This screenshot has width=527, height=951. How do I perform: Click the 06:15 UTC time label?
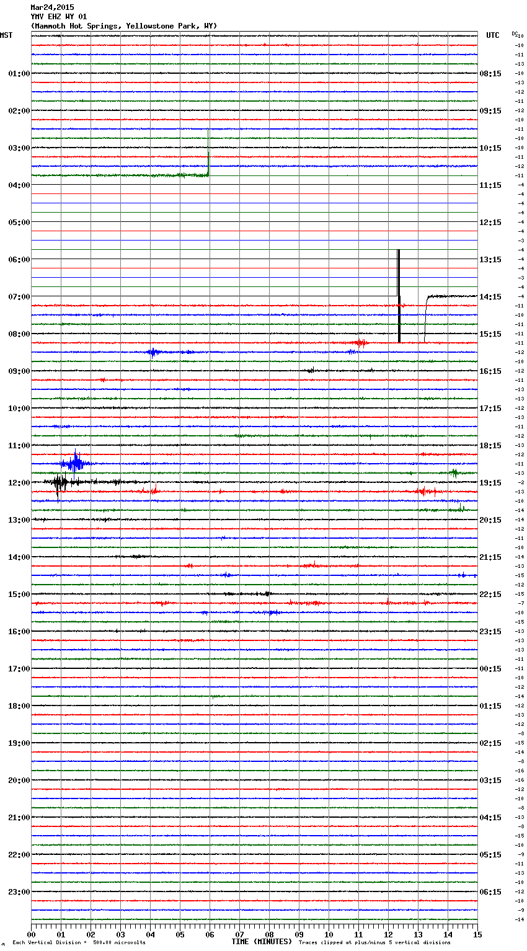pyautogui.click(x=490, y=892)
